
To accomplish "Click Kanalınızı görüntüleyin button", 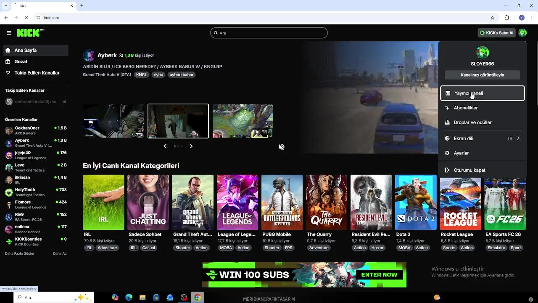I will 482,75.
